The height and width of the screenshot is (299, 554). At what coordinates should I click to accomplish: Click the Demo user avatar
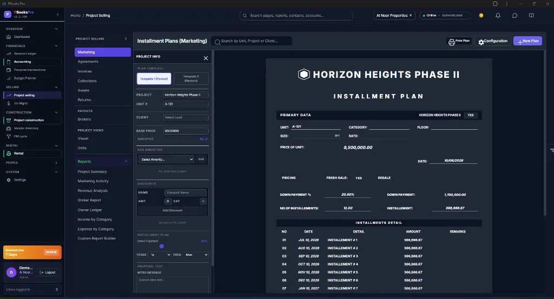11,272
